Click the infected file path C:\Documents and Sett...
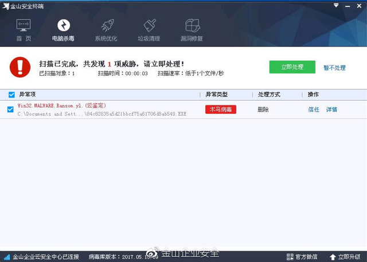The height and width of the screenshot is (262, 367). pyautogui.click(x=102, y=114)
